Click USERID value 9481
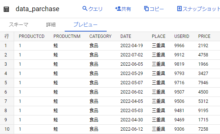This screenshot has width=220, height=134. click(x=179, y=111)
